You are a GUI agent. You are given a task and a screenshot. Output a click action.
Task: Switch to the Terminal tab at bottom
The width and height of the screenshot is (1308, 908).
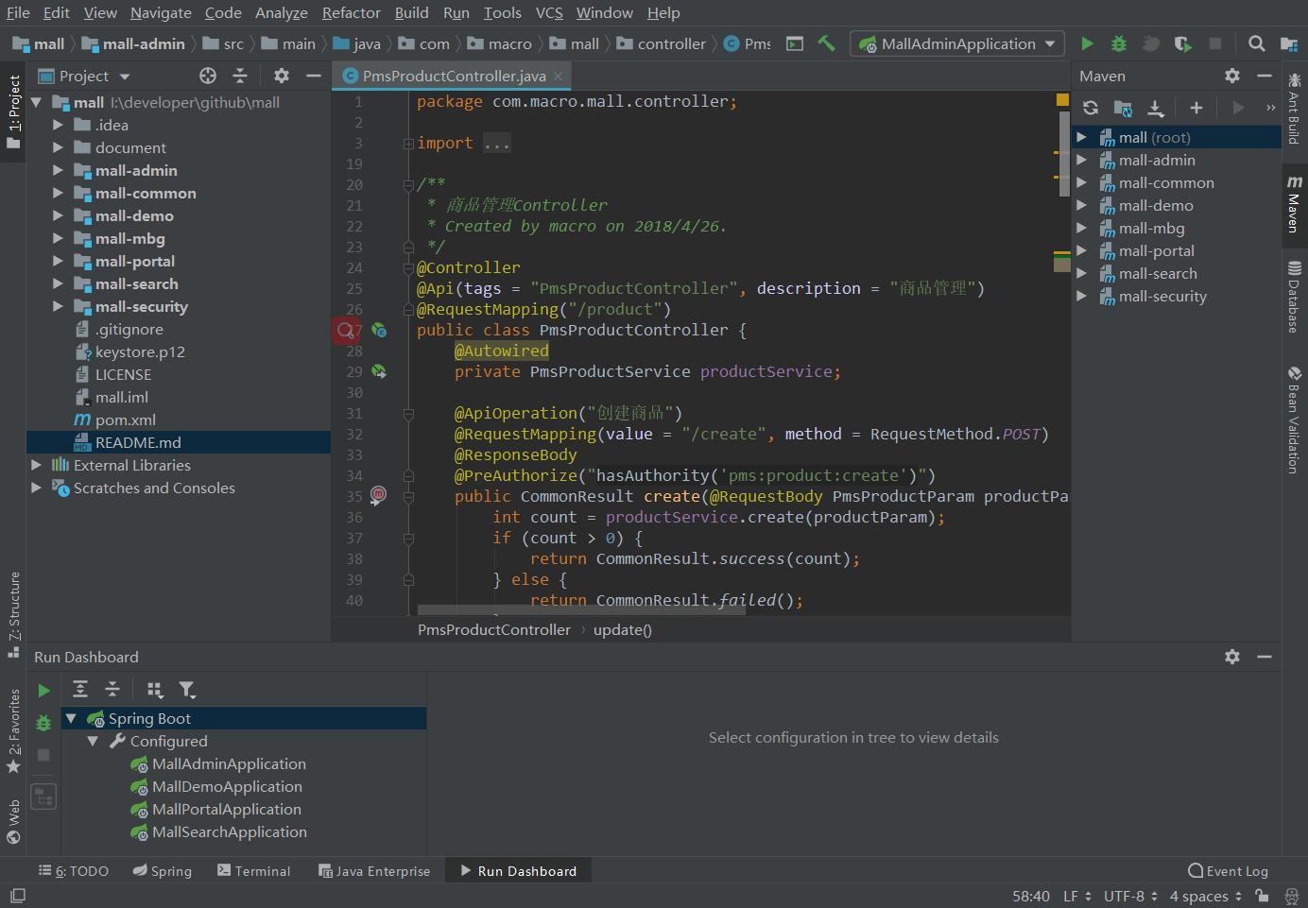click(x=253, y=871)
